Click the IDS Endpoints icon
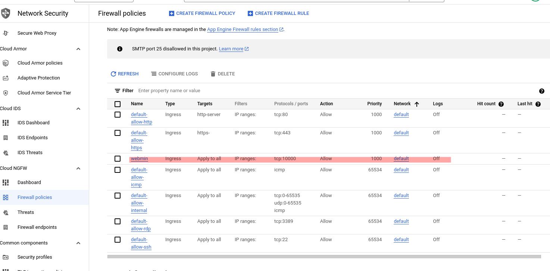 click(x=6, y=138)
